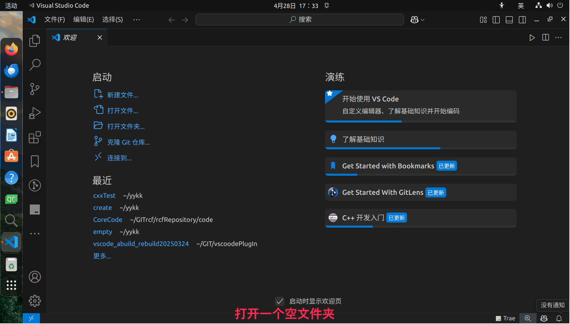The width and height of the screenshot is (570, 324).
Task: Toggle the bottom panel visibility
Action: (x=509, y=19)
